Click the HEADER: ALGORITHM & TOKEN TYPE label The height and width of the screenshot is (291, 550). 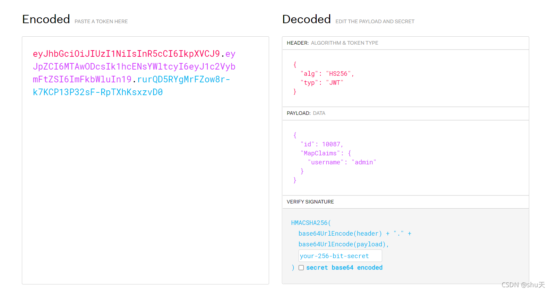(332, 43)
